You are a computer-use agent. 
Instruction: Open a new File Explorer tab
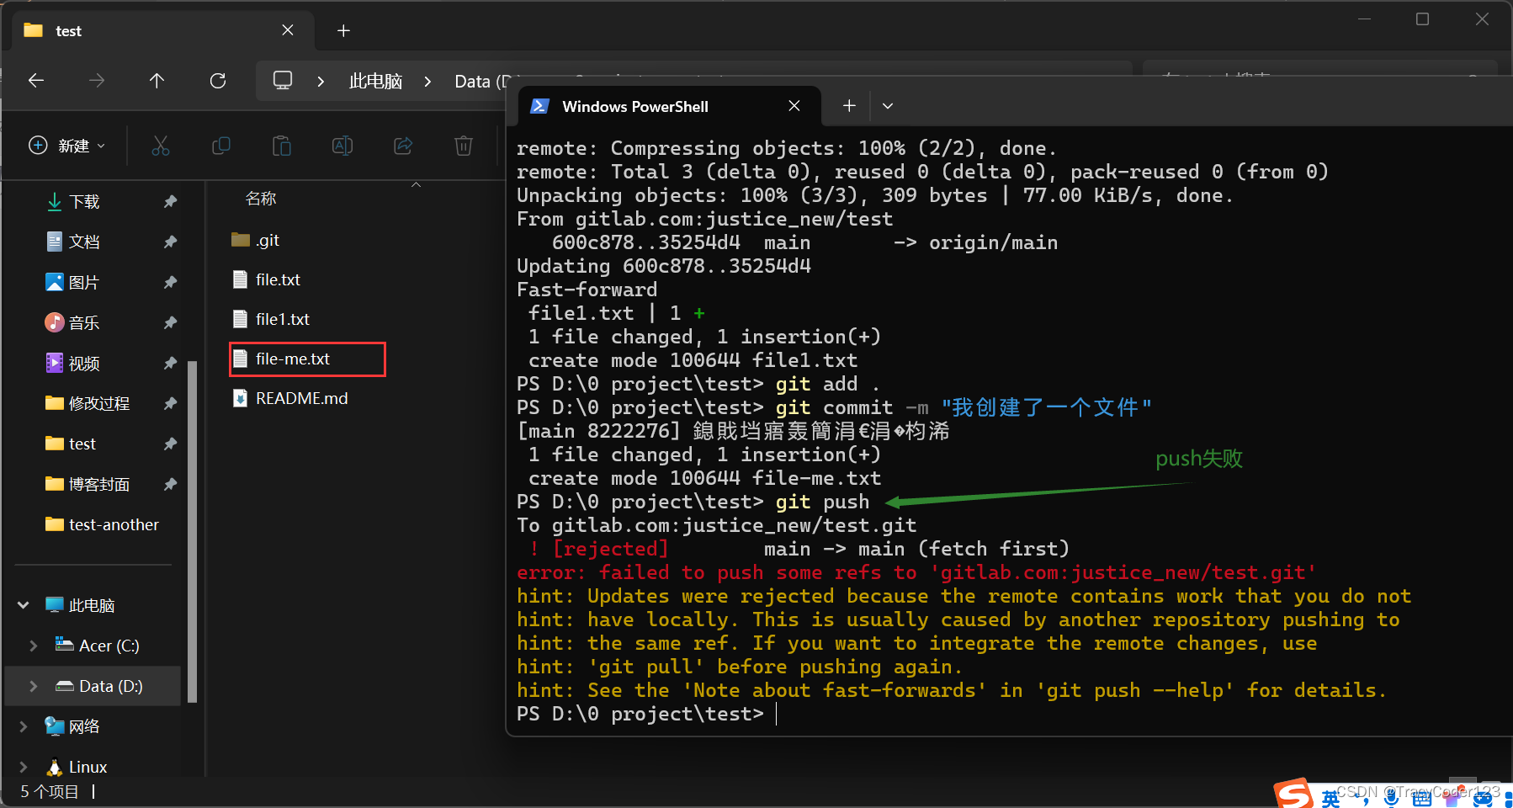(343, 31)
